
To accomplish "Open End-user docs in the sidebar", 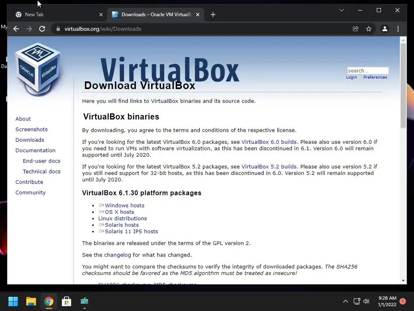I will click(42, 161).
